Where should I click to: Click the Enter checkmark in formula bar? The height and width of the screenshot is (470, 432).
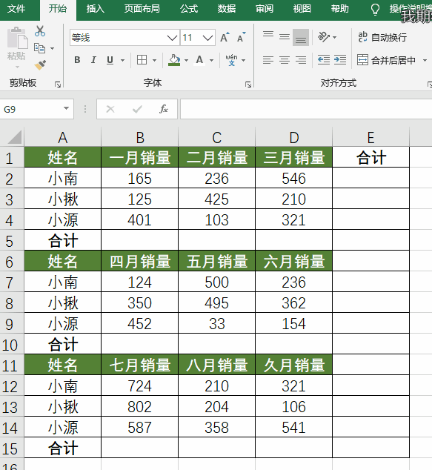pyautogui.click(x=137, y=109)
